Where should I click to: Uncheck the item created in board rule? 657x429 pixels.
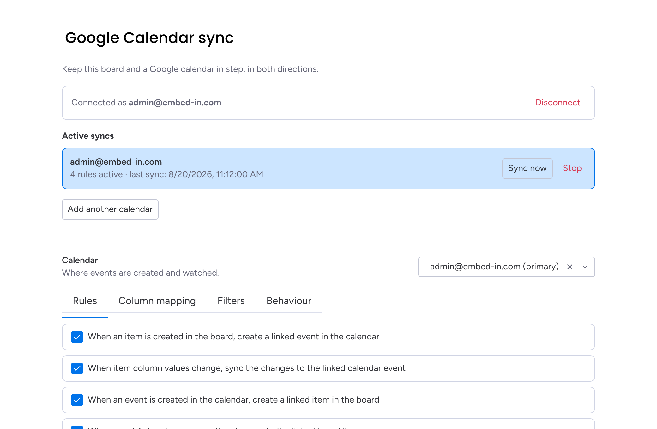click(x=77, y=337)
